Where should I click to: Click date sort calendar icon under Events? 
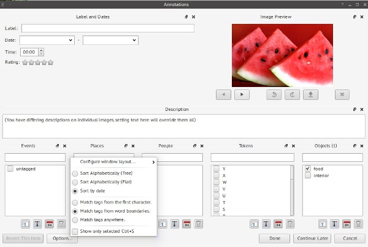tap(50, 224)
